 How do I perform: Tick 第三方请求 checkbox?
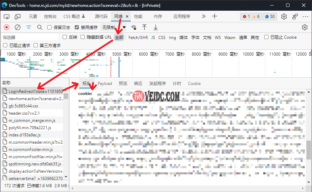(x=36, y=45)
